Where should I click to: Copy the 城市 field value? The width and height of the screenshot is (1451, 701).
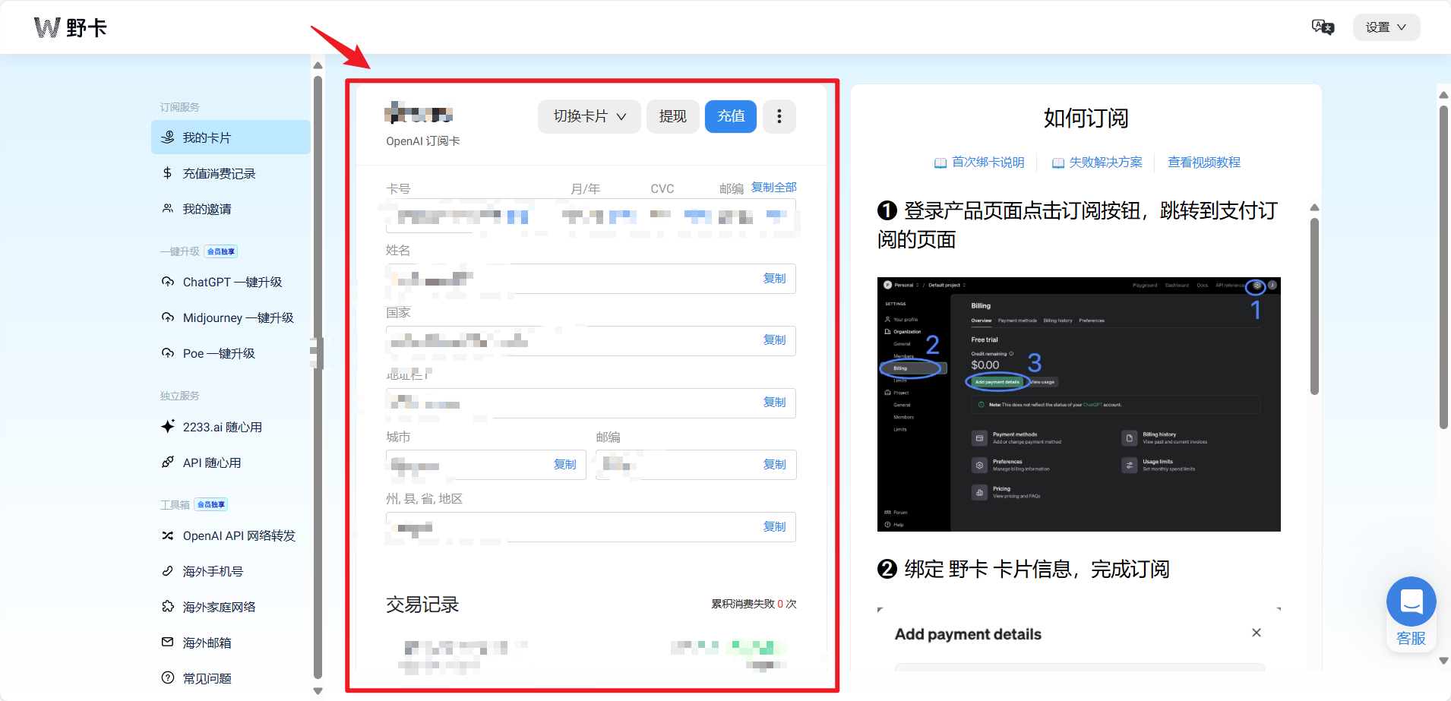click(565, 465)
